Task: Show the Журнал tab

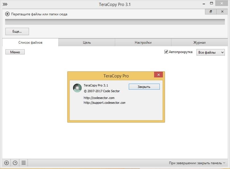Action: click(200, 43)
